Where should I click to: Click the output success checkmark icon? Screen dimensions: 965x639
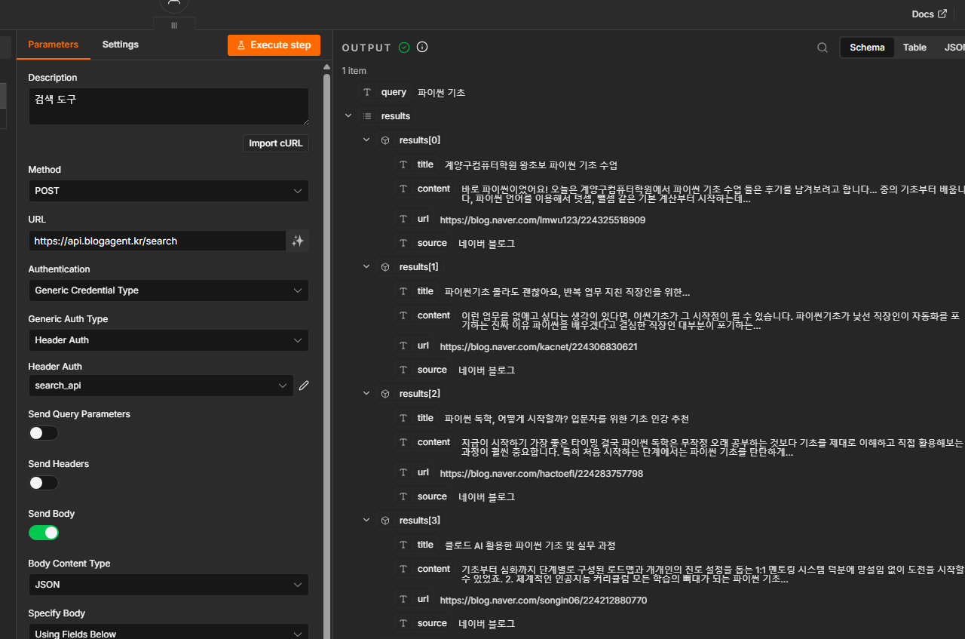404,48
